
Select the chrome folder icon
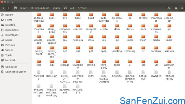pos(143,14)
